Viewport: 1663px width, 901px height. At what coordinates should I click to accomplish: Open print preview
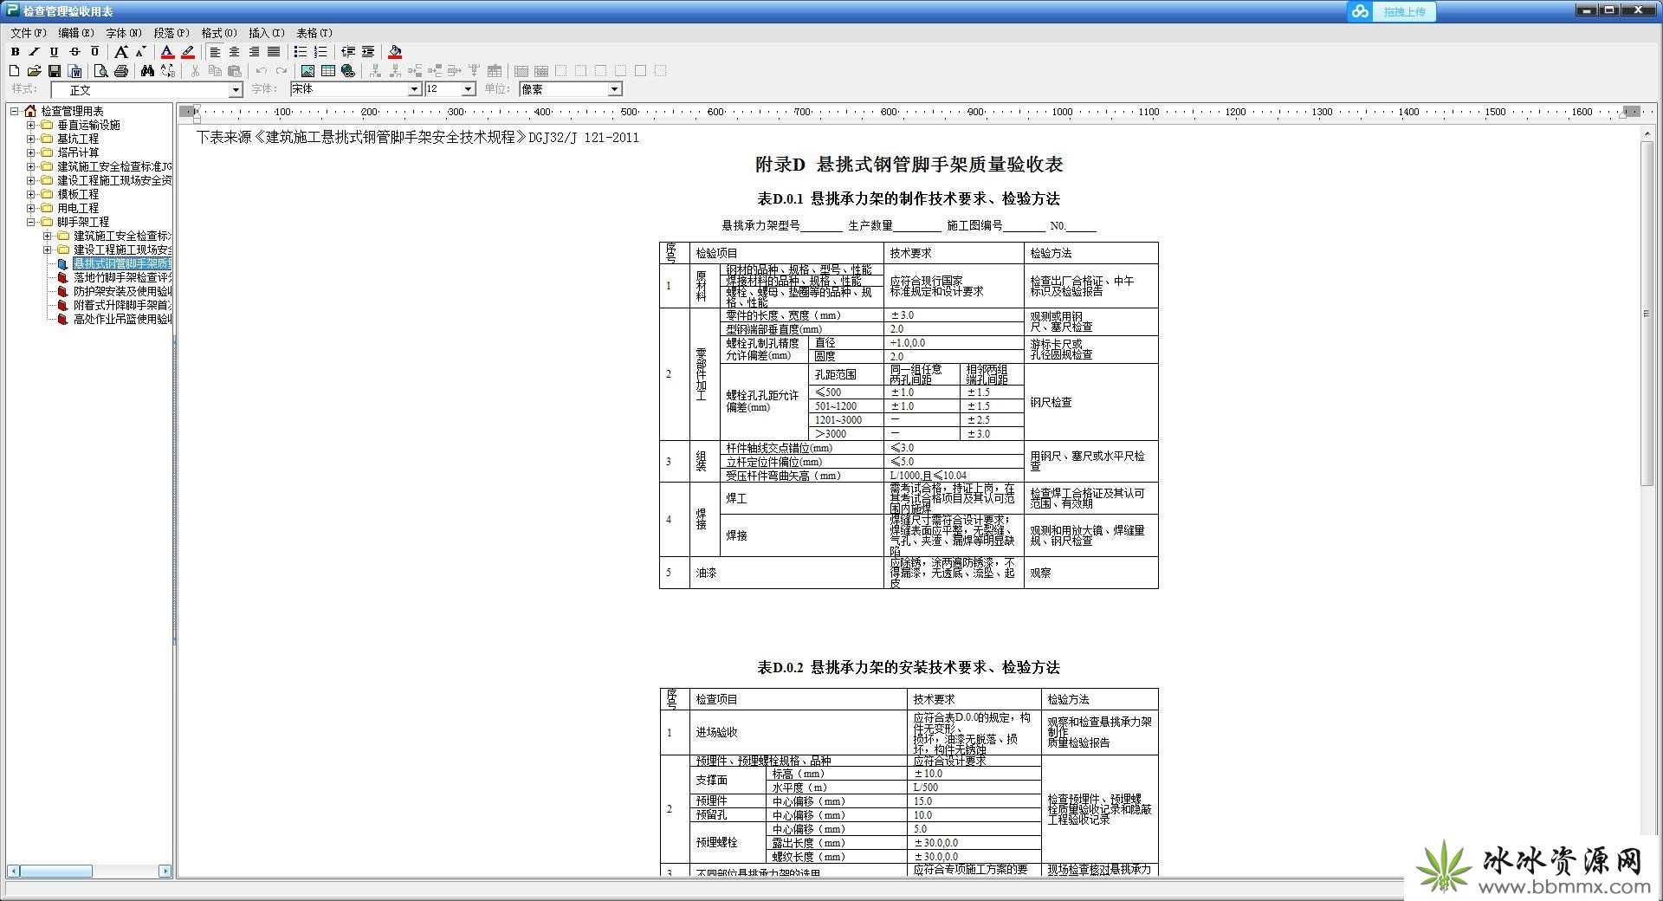[x=101, y=71]
